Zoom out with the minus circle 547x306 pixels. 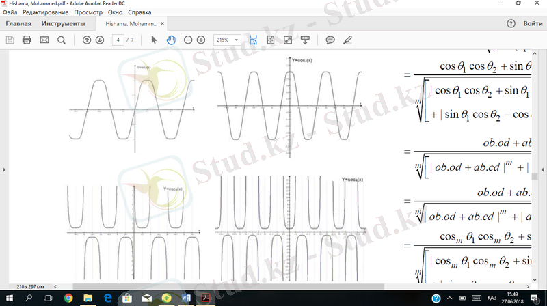pos(188,40)
